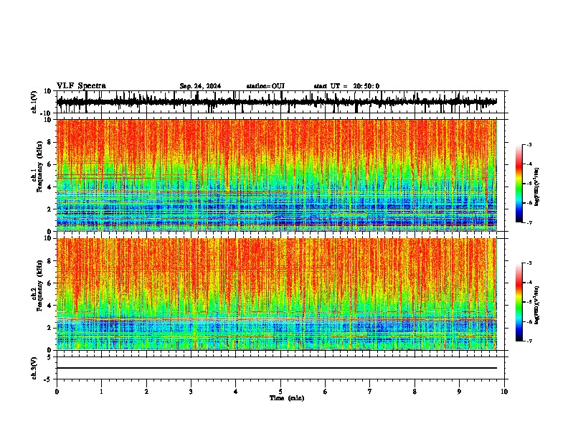568x439 pixels.
Task: Click the '-5' tick on ch.3(V) axis
Action: click(x=49, y=379)
